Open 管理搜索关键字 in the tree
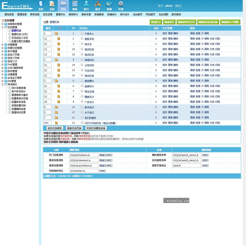 20,95
